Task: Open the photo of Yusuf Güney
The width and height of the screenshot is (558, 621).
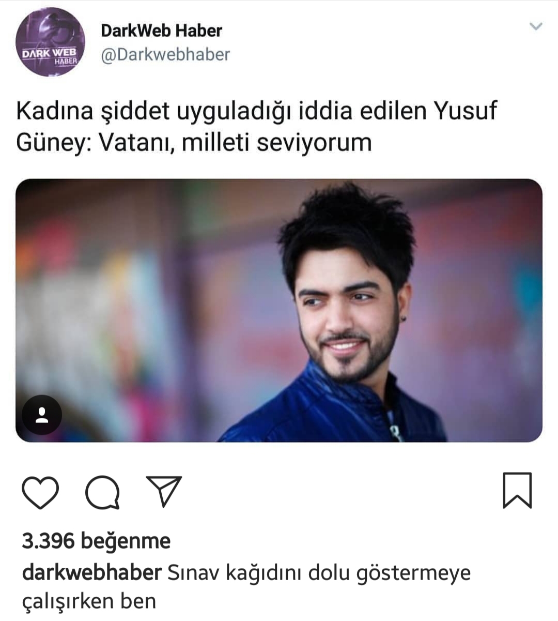Action: click(x=279, y=310)
